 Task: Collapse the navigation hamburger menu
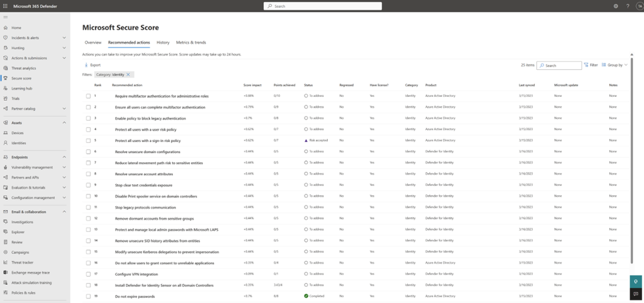[x=5, y=17]
